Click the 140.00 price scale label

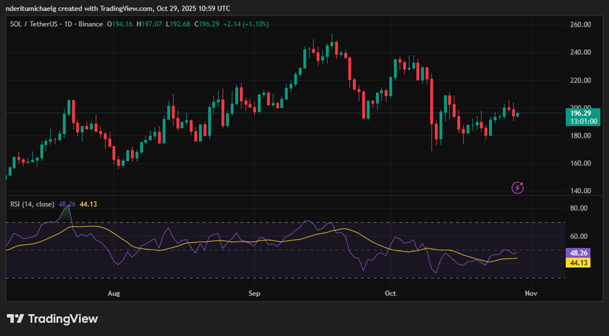click(580, 191)
